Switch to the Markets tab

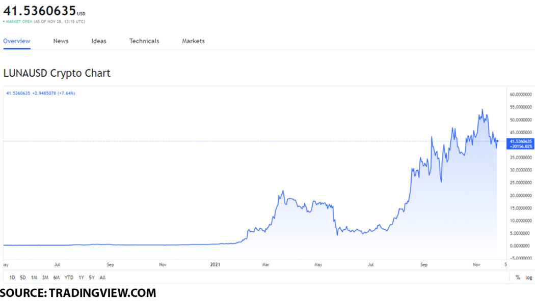pos(193,41)
